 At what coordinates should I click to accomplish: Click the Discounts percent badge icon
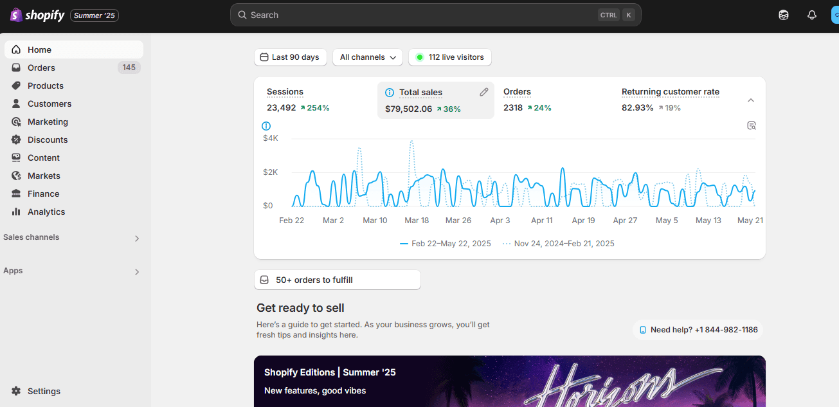tap(16, 140)
